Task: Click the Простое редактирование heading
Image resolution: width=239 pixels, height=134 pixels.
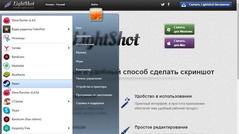Action: [161, 127]
